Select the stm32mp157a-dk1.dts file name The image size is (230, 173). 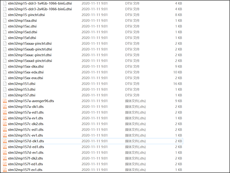click(x=26, y=107)
